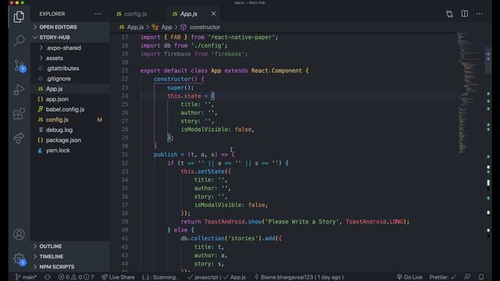Open app.json file
This screenshot has height=281, width=500.
(70, 99)
